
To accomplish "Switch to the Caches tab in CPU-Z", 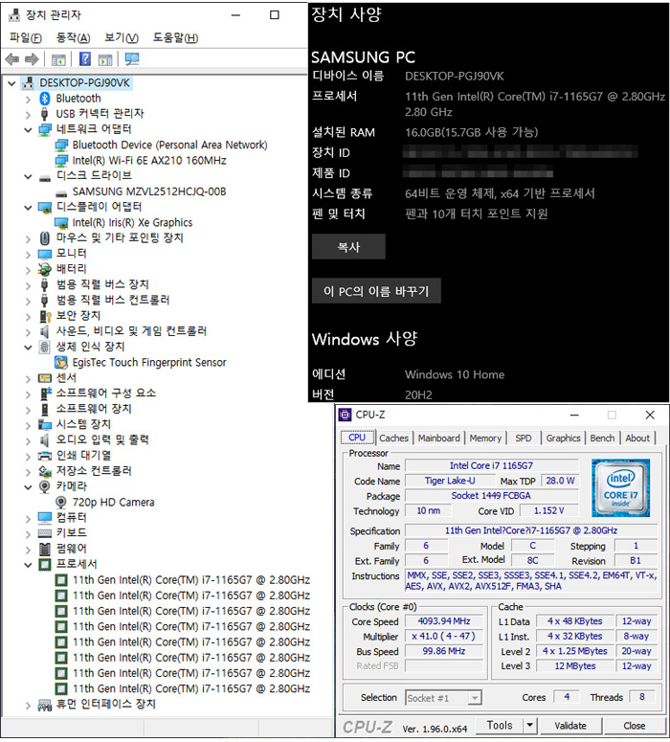I will [x=393, y=438].
